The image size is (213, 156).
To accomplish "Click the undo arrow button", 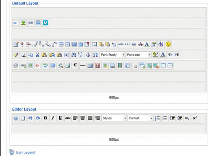I will coord(30,118).
